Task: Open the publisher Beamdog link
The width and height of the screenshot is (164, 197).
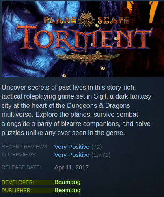Action: 67,190
